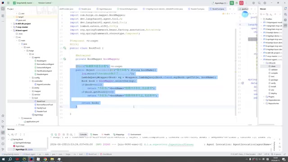Expand the entity package in Project tree

tap(30, 88)
